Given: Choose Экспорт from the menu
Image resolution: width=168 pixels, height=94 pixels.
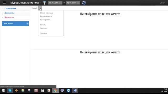Looking at the screenshot, I should pyautogui.click(x=43, y=28).
